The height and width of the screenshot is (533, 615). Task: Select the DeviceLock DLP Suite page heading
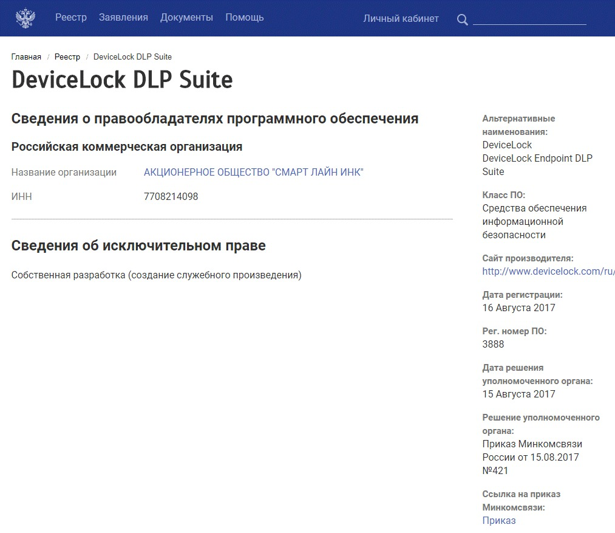pyautogui.click(x=122, y=80)
